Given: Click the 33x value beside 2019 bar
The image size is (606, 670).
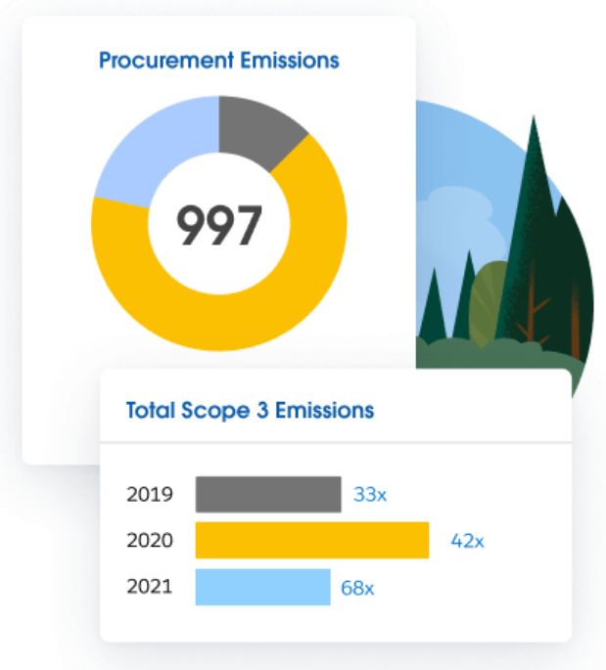Looking at the screenshot, I should (370, 495).
